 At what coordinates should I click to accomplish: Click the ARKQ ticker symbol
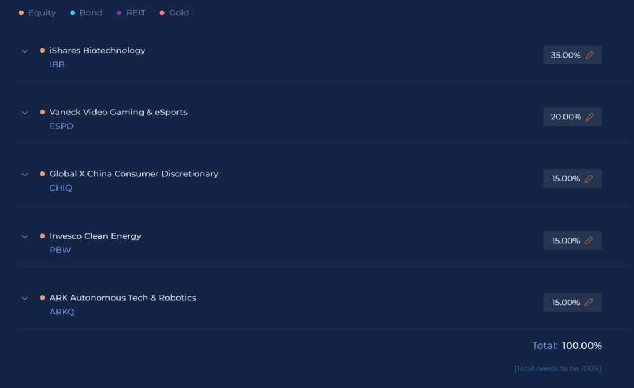(62, 312)
